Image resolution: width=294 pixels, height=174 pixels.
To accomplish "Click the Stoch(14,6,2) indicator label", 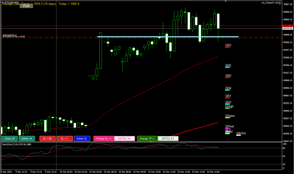I will pyautogui.click(x=16, y=144).
